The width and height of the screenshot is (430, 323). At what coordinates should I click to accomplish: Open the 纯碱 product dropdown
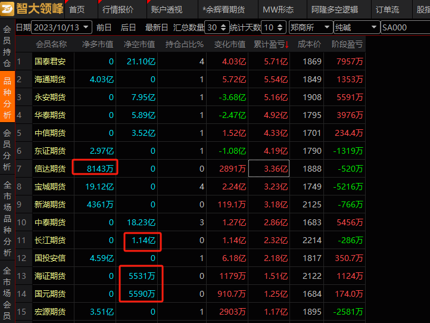point(357,27)
